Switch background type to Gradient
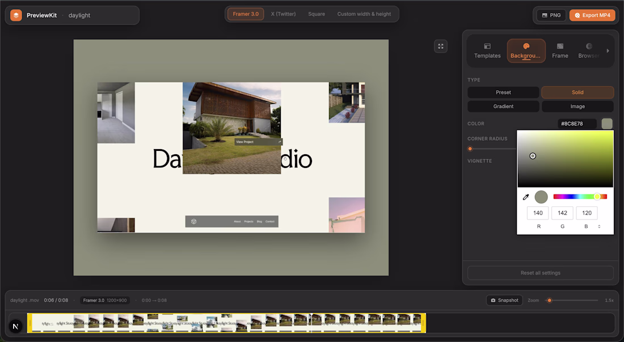This screenshot has height=342, width=624. tap(503, 106)
